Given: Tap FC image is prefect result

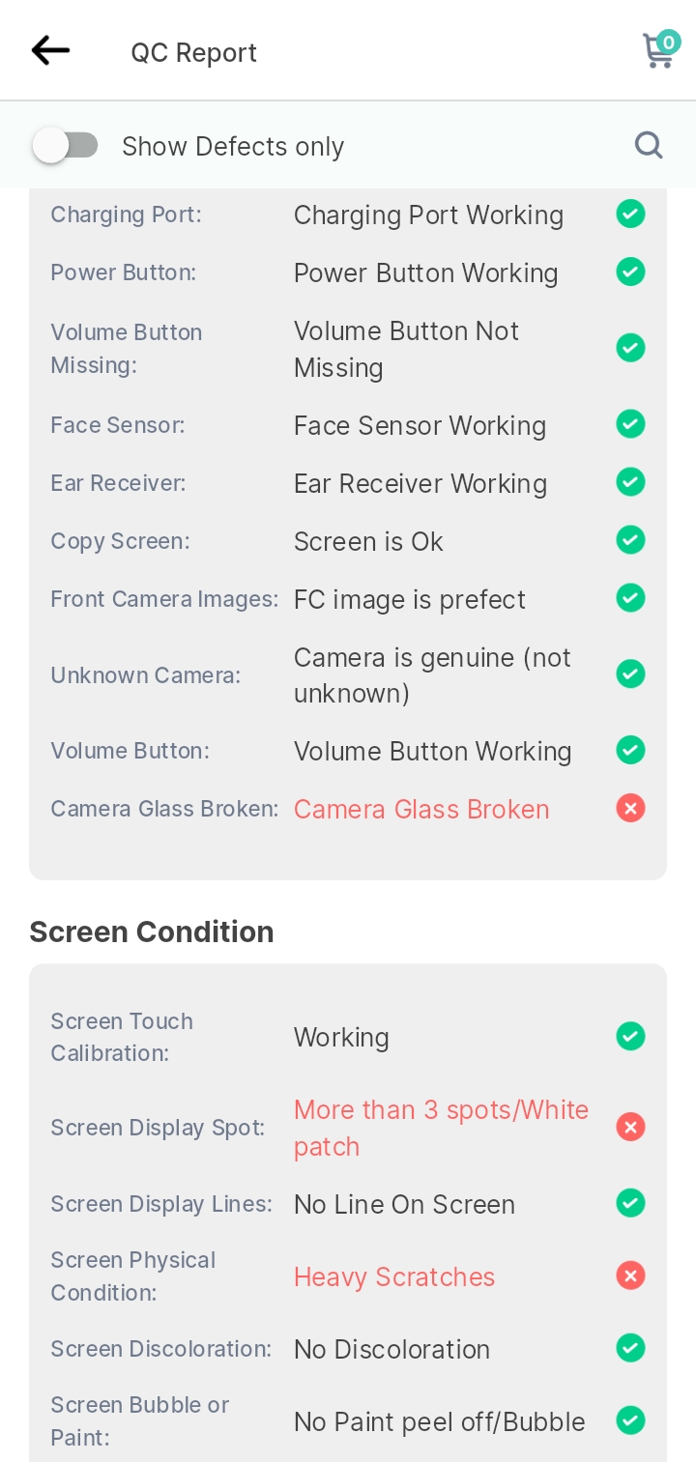Looking at the screenshot, I should [x=410, y=599].
